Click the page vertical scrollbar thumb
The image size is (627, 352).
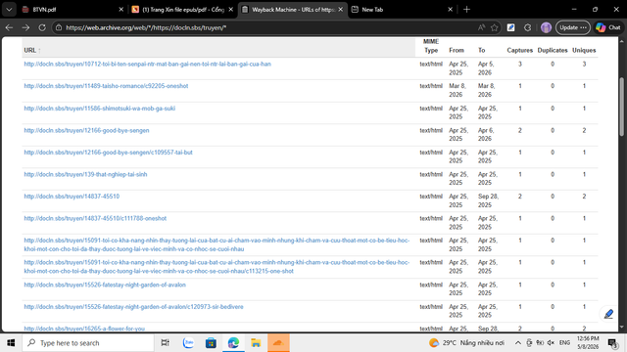coord(621,107)
